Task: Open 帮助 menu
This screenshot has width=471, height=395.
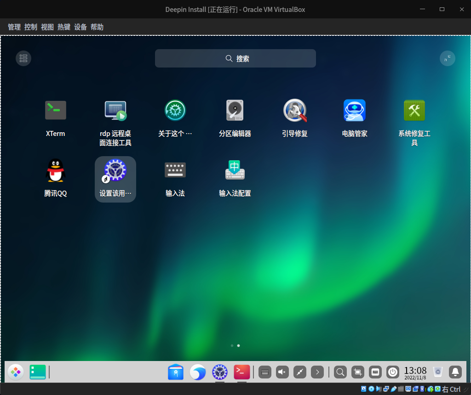Action: (x=97, y=27)
